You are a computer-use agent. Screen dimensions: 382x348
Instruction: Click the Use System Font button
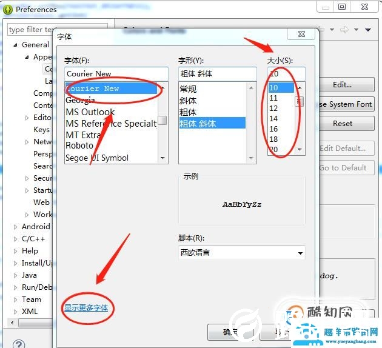[346, 104]
